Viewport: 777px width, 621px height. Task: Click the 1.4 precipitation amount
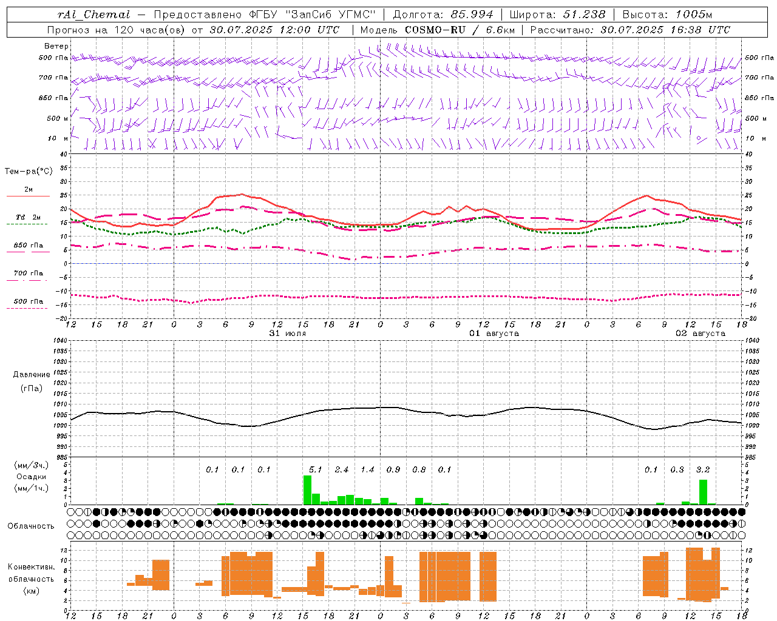(x=367, y=470)
